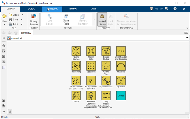The width and height of the screenshot is (190, 119).
Task: Open the Help question mark icon
Action: pos(175,9)
